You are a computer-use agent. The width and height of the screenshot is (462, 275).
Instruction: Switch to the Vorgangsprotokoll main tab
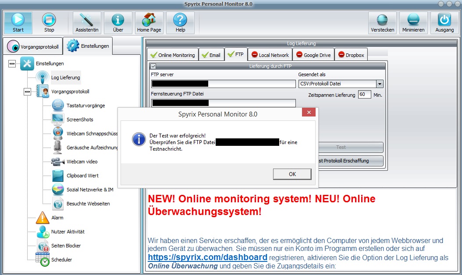pyautogui.click(x=33, y=46)
